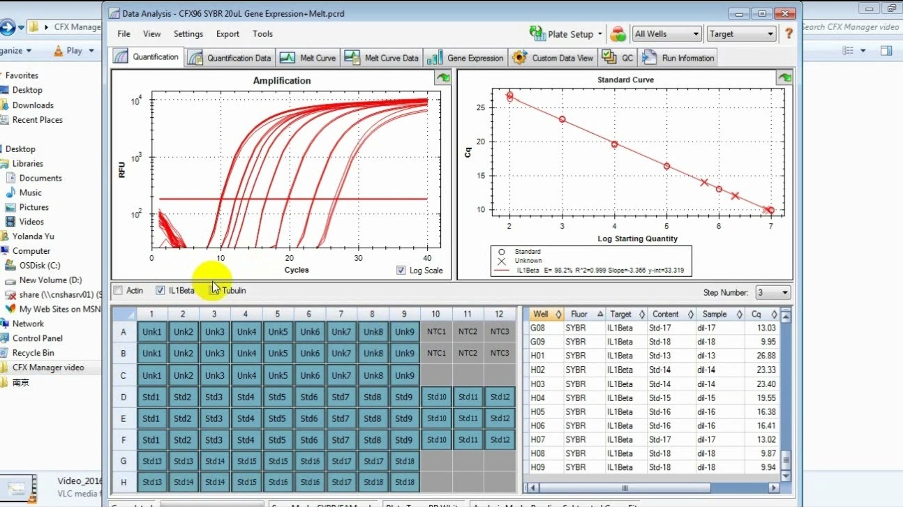
Task: Click the back arrow in Explorer window
Action: point(6,28)
